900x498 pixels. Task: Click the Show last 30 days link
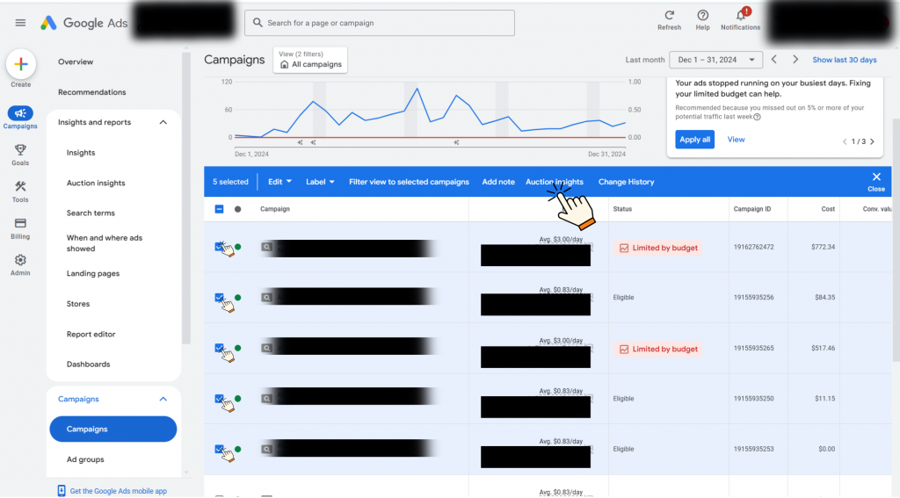click(x=844, y=60)
